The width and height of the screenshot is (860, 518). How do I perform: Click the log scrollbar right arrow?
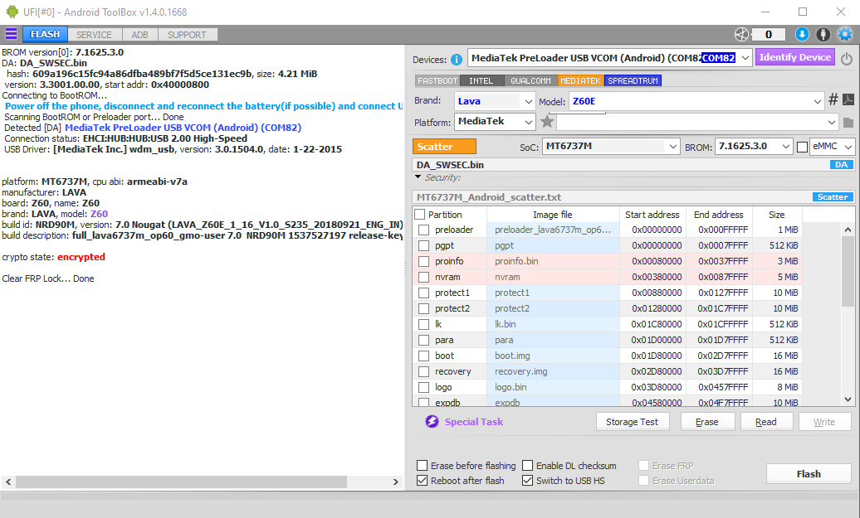pyautogui.click(x=395, y=482)
